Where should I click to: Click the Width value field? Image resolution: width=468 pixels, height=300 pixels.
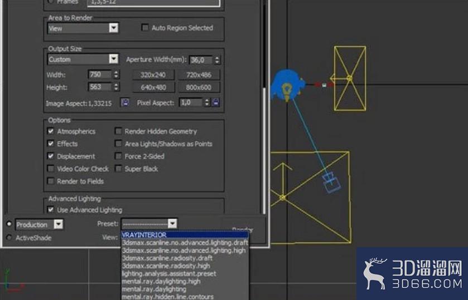click(100, 74)
